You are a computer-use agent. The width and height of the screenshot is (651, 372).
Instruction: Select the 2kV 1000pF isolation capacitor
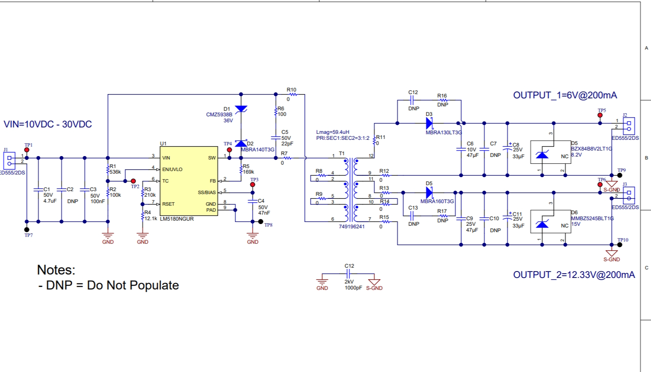point(349,274)
